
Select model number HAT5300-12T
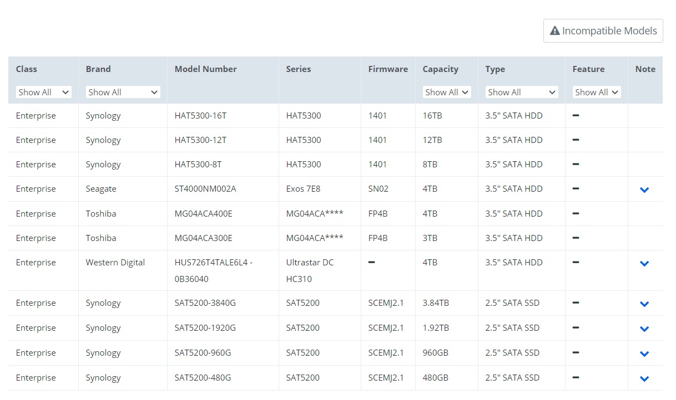click(201, 140)
